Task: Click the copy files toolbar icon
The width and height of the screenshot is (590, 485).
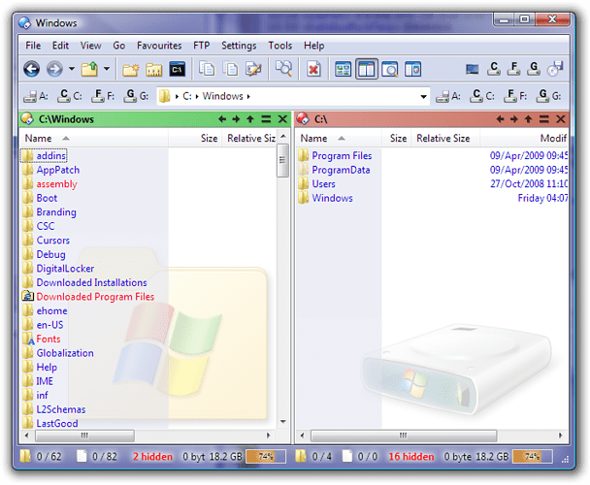Action: click(x=207, y=69)
